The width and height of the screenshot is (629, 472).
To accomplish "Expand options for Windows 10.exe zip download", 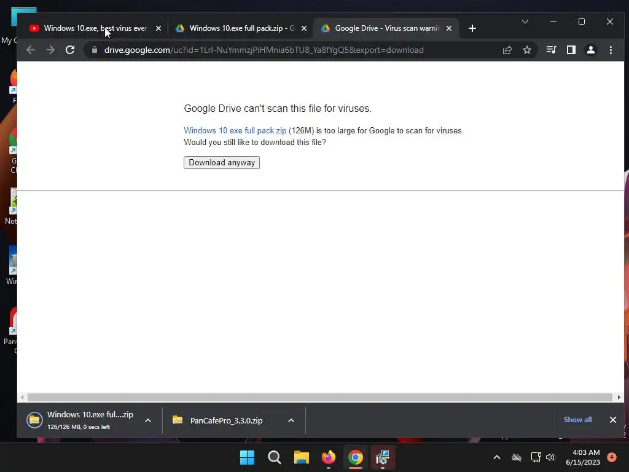I will pos(148,420).
